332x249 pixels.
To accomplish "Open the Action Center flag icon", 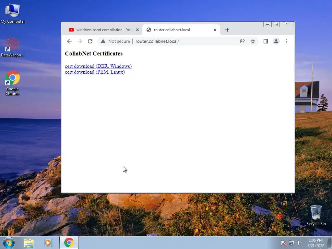I will pyautogui.click(x=283, y=243).
